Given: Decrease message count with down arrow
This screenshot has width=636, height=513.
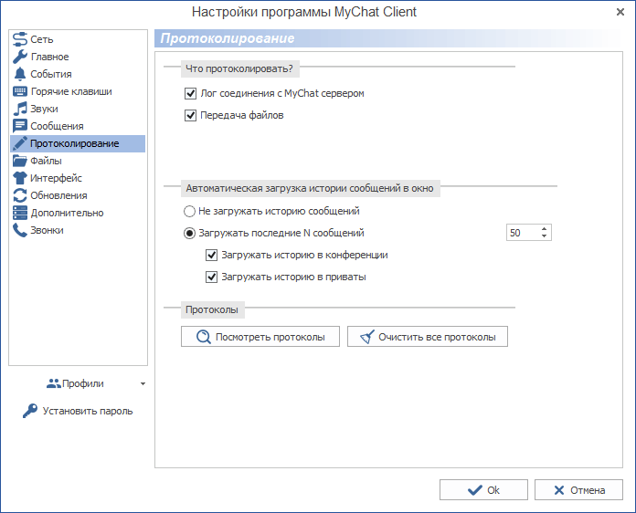Looking at the screenshot, I should pyautogui.click(x=545, y=236).
